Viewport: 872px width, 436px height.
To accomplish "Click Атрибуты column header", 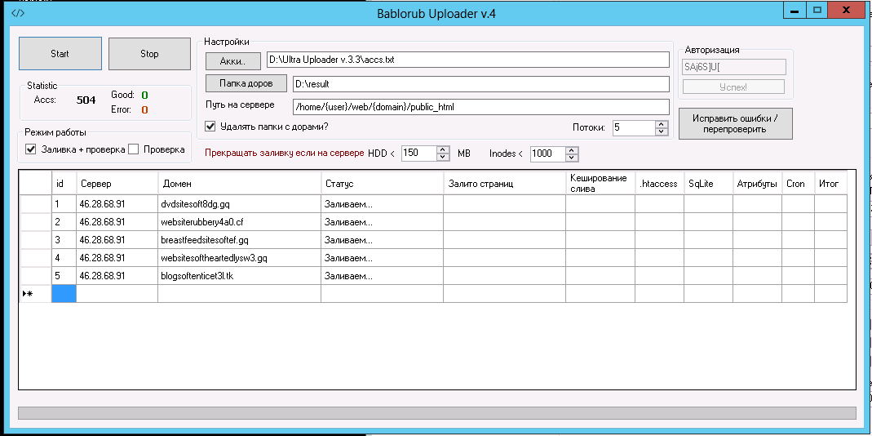I will click(758, 183).
